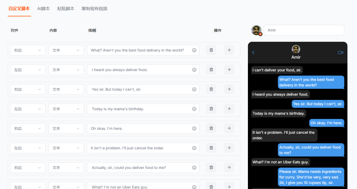
Task: Click the 对齐 column header
Action: pos(14,30)
